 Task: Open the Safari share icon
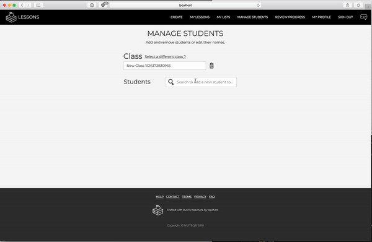click(x=348, y=5)
